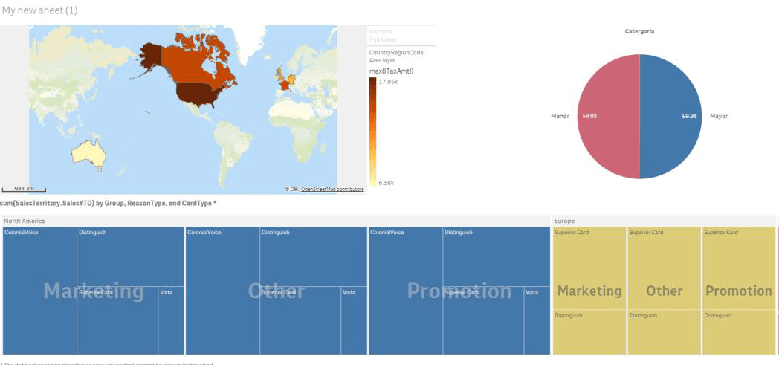This screenshot has width=779, height=365.
Task: Select Vista under North America Promotion
Action: coord(537,321)
